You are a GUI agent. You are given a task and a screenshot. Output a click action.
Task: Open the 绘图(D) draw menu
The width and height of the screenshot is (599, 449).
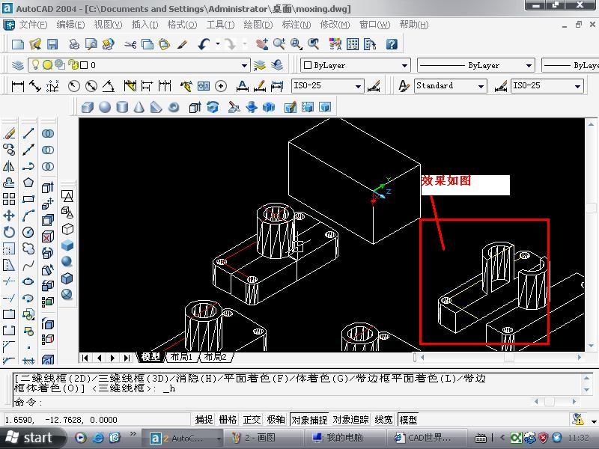[258, 25]
